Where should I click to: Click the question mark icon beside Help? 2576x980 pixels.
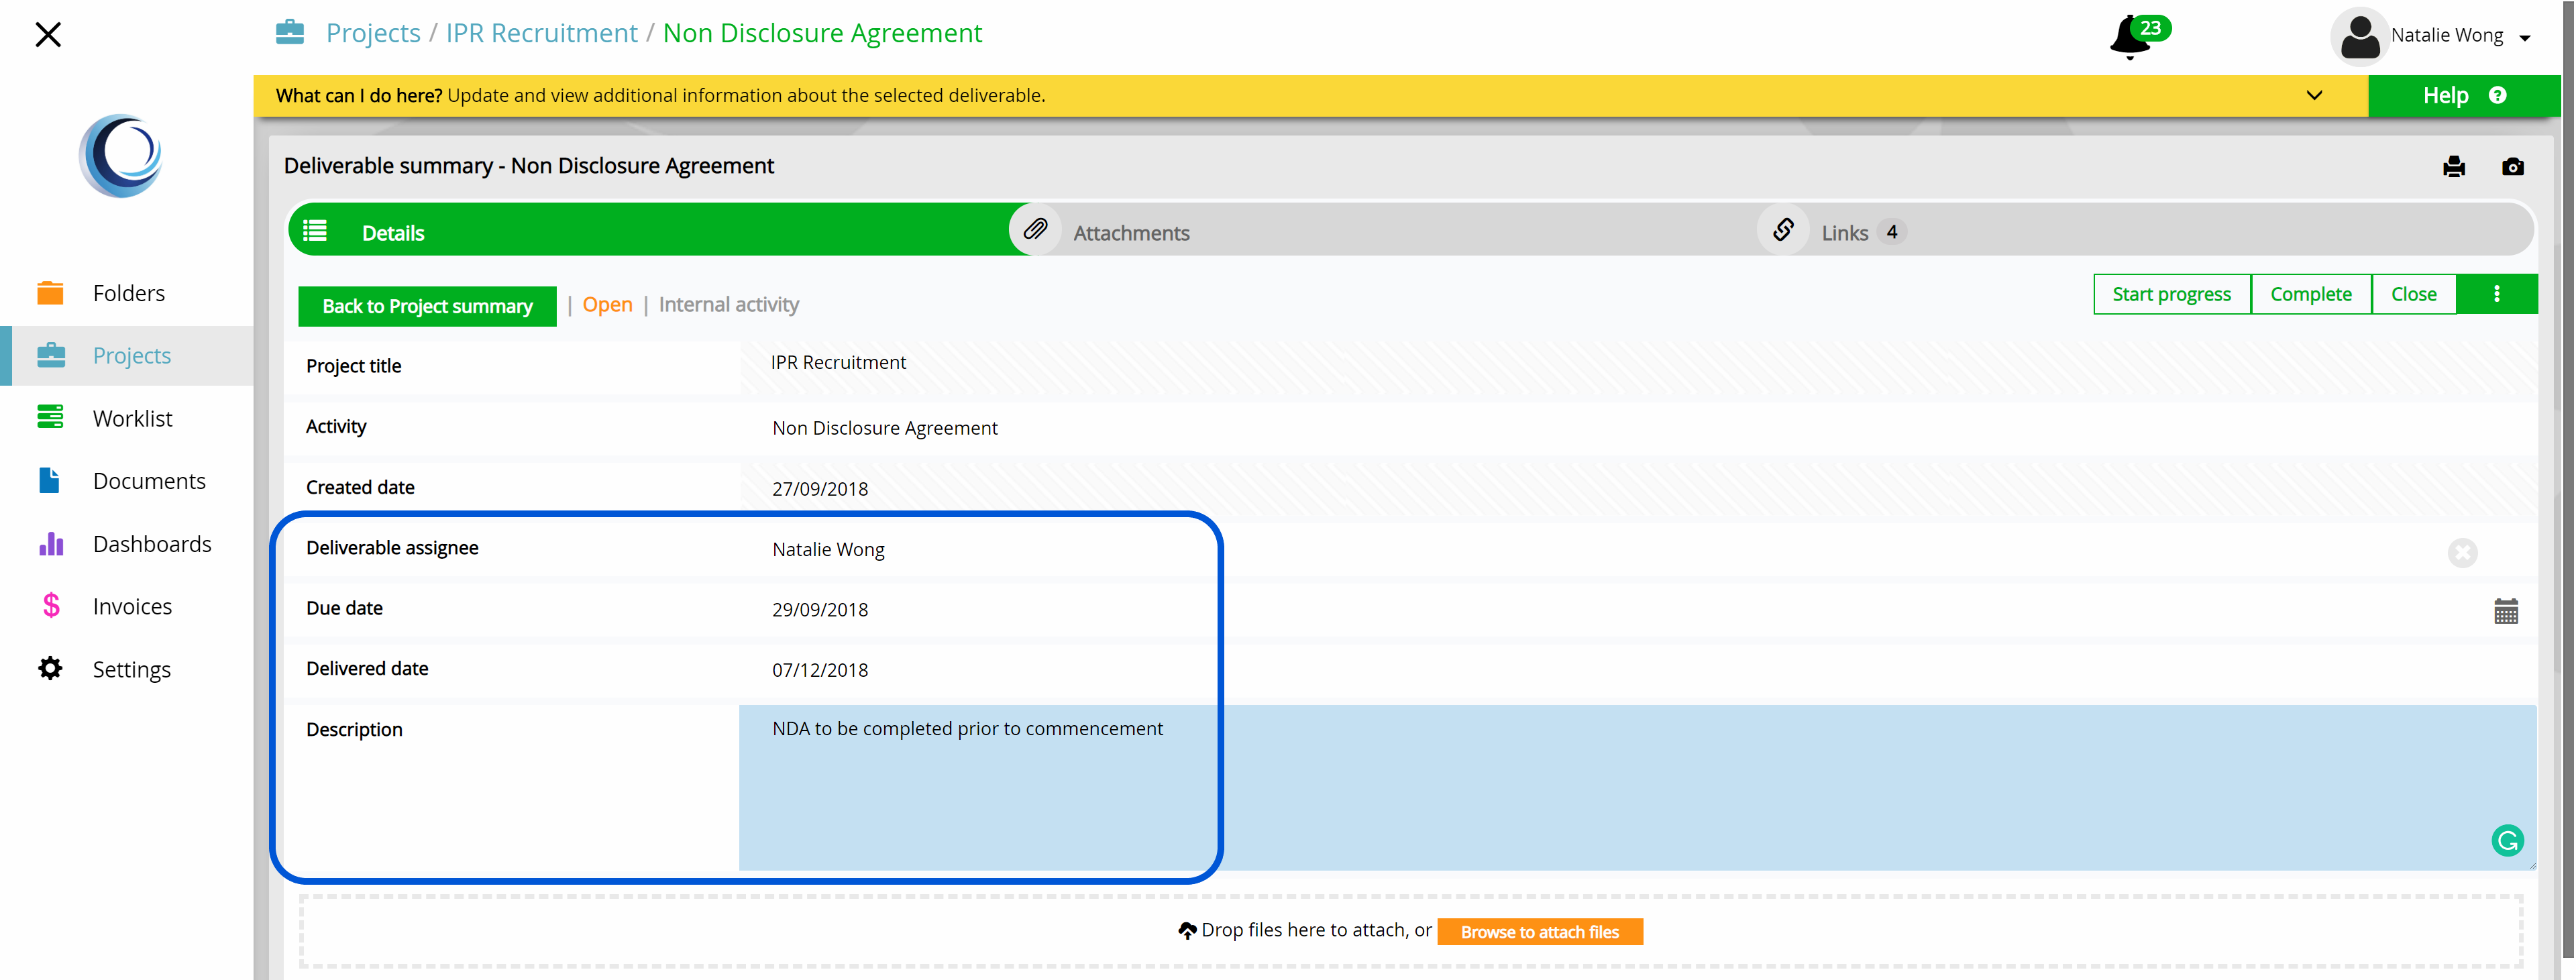(x=2497, y=95)
